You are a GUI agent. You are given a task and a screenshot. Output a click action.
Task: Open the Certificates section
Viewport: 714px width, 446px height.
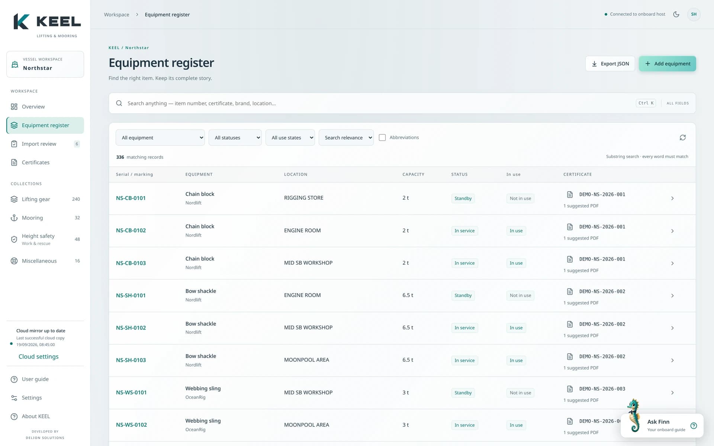pos(45,162)
